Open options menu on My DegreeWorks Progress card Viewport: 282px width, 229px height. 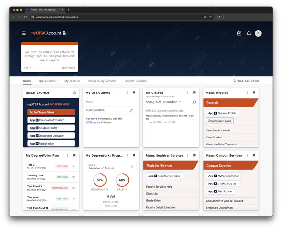[x=127, y=155]
